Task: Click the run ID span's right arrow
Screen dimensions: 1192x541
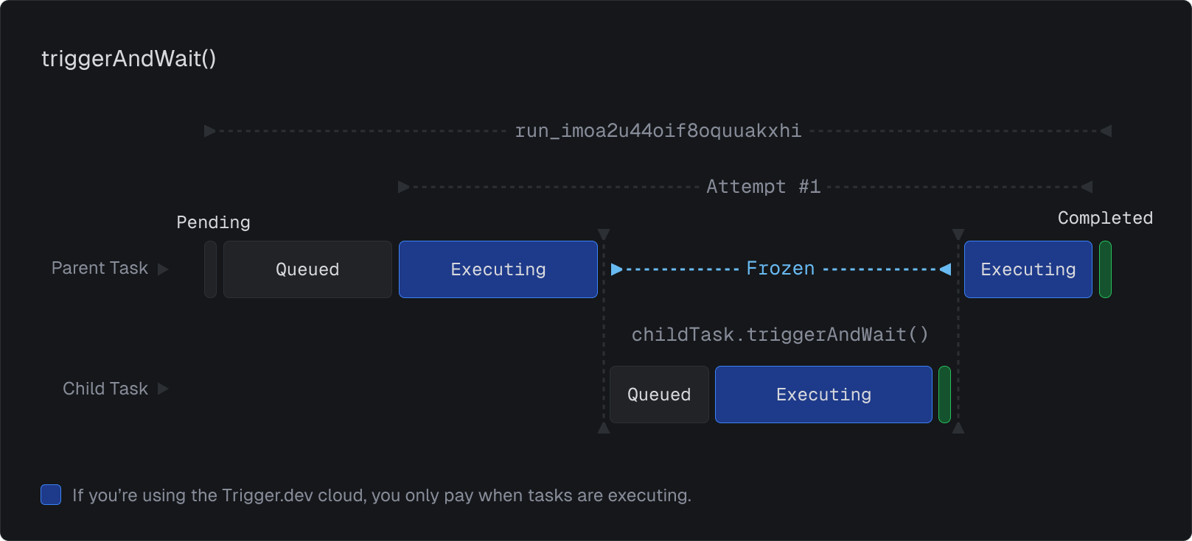Action: (x=1106, y=131)
